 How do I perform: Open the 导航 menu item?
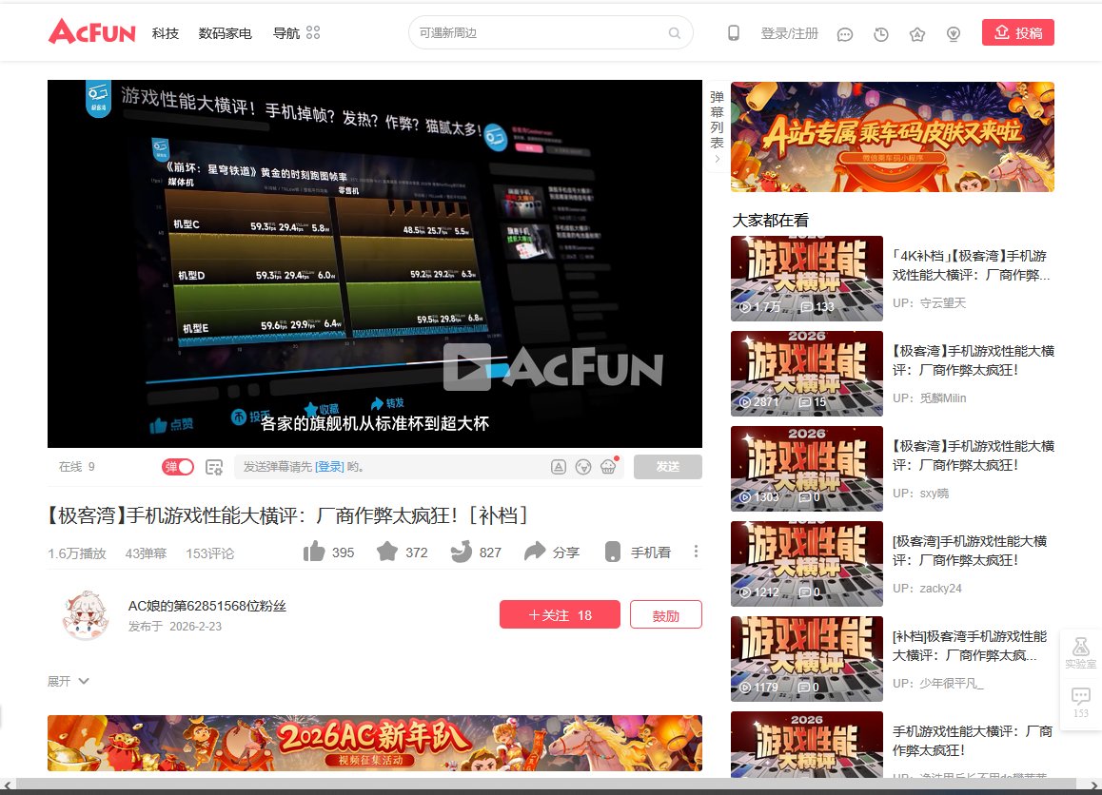point(286,33)
